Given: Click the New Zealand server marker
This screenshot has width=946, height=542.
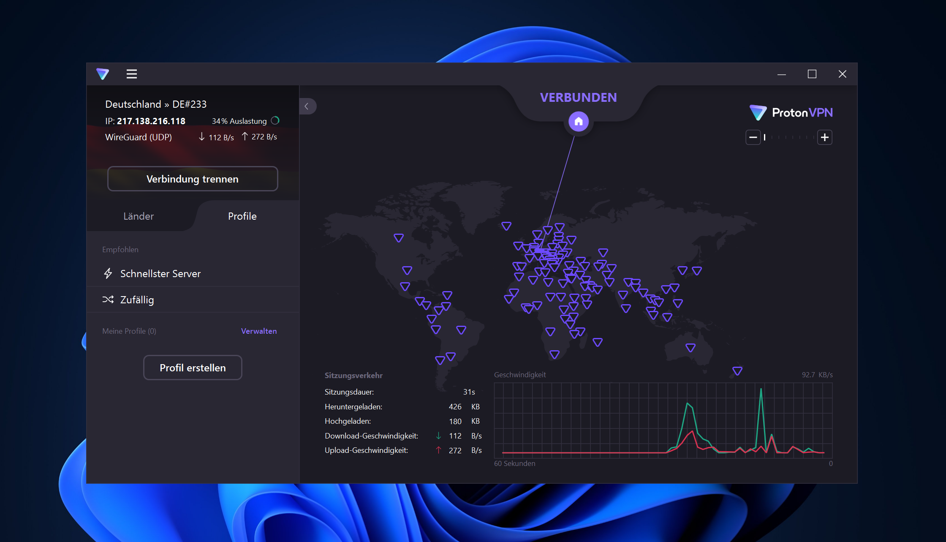Looking at the screenshot, I should [x=737, y=371].
